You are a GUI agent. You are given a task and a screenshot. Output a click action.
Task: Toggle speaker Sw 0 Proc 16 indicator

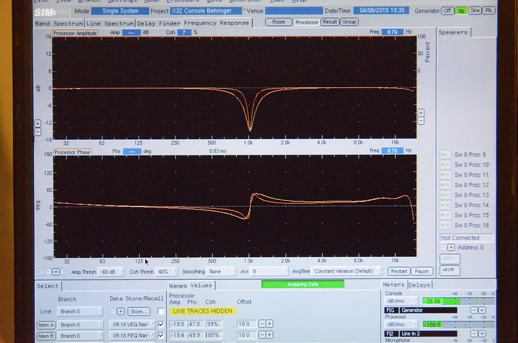coord(445,225)
